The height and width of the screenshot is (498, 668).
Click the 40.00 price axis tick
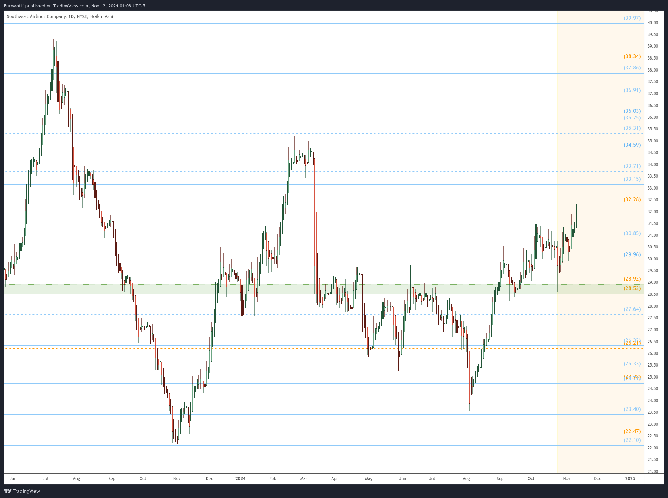(x=652, y=23)
